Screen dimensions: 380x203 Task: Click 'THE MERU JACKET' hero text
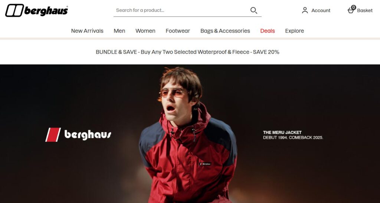[282, 132]
